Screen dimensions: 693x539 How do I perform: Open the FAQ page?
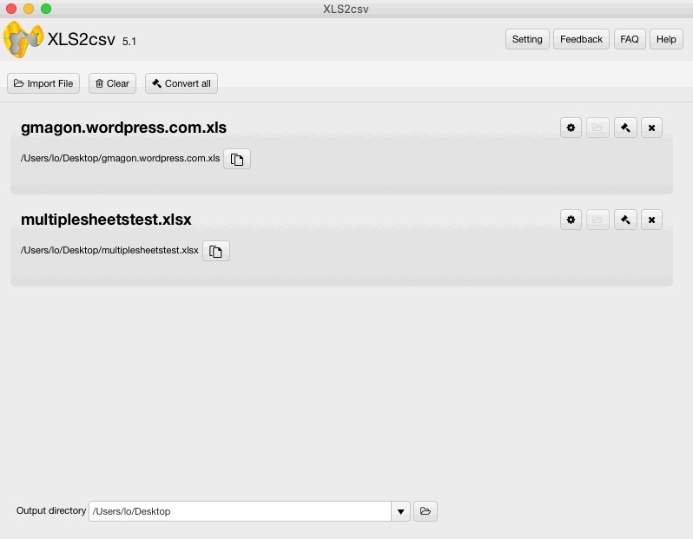point(630,39)
